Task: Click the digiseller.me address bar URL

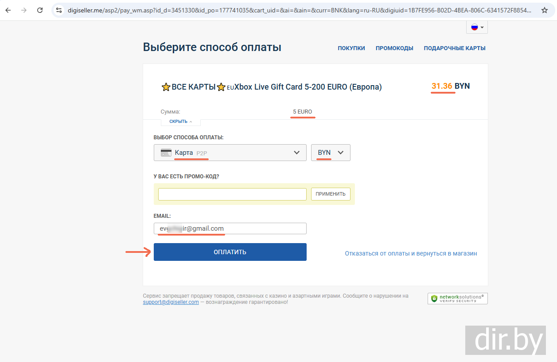Action: coord(299,10)
